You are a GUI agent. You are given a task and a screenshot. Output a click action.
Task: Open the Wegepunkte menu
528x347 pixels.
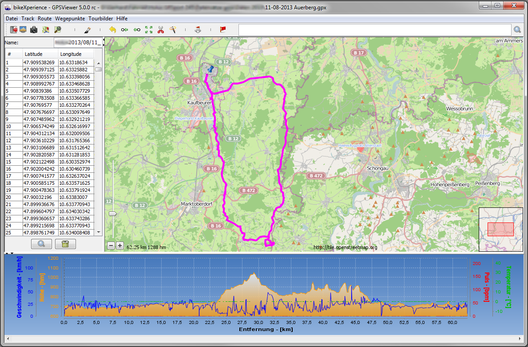click(x=70, y=19)
